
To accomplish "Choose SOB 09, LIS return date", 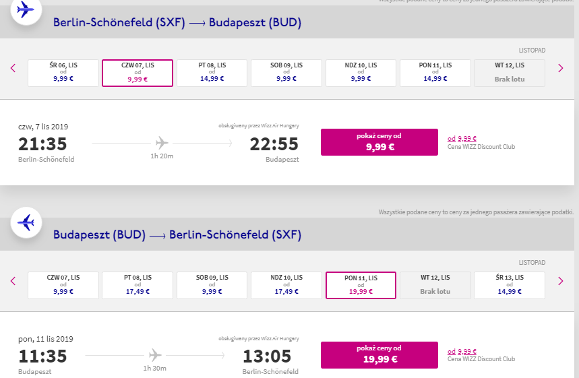I will click(x=212, y=285).
